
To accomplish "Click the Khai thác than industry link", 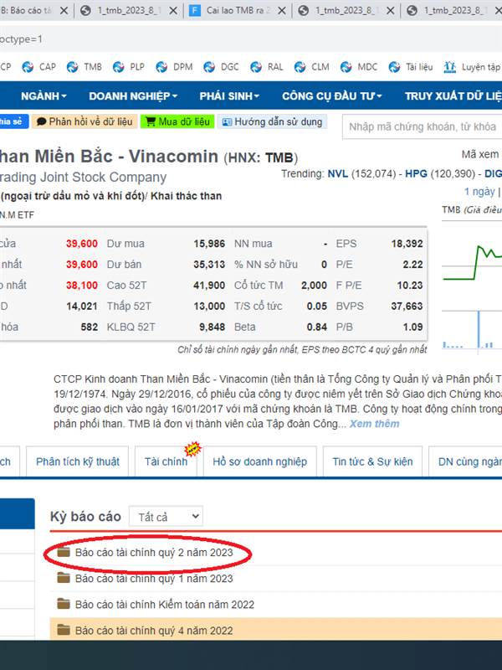I will (x=186, y=196).
